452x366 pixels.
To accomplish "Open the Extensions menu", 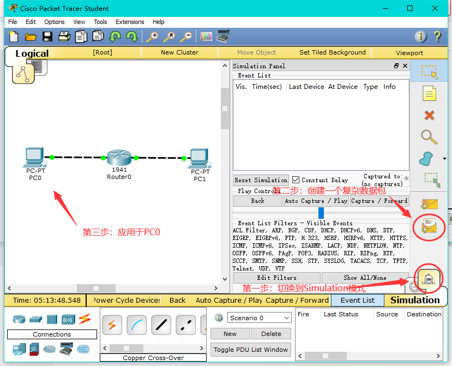I will point(130,22).
